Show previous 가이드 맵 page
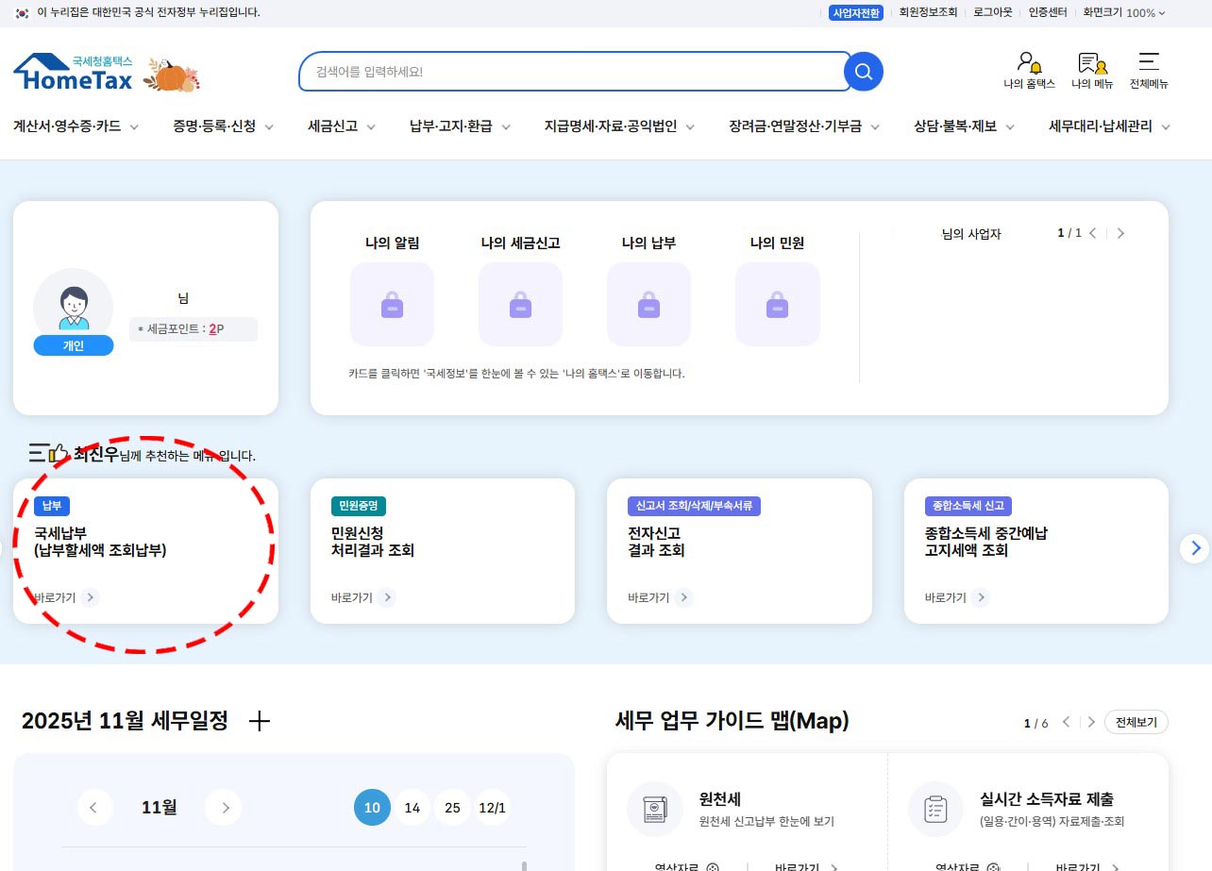Viewport: 1212px width, 871px height. (x=1067, y=722)
